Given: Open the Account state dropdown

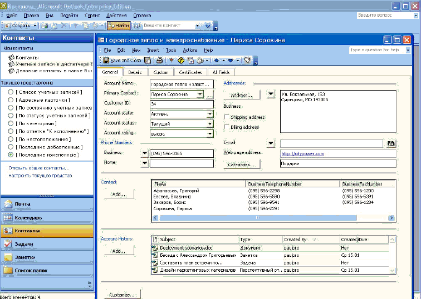Looking at the screenshot, I should click(x=210, y=114).
